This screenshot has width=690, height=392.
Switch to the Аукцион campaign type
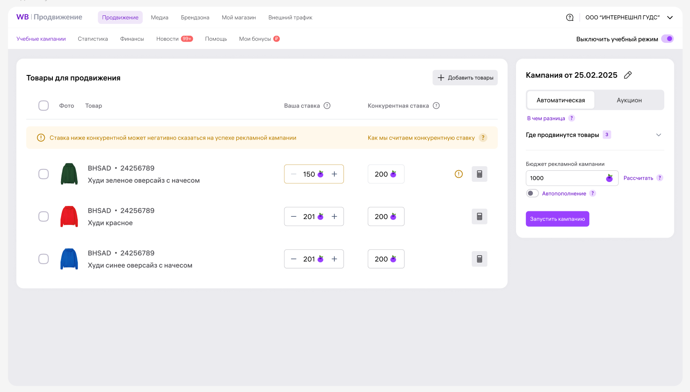tap(629, 100)
